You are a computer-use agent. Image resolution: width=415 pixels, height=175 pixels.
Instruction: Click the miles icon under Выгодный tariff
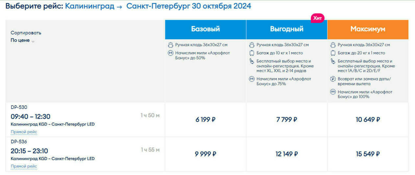(x=252, y=79)
